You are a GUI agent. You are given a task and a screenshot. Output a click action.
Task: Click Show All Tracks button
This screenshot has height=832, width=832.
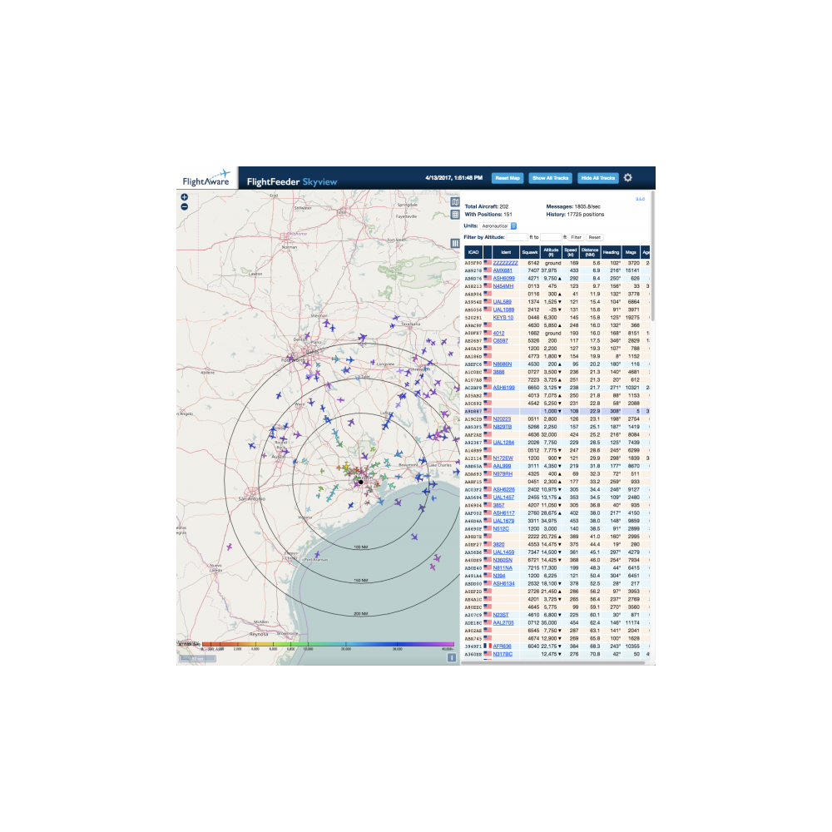click(x=551, y=178)
